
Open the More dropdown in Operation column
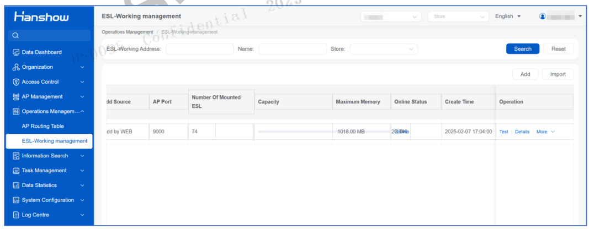pyautogui.click(x=545, y=132)
